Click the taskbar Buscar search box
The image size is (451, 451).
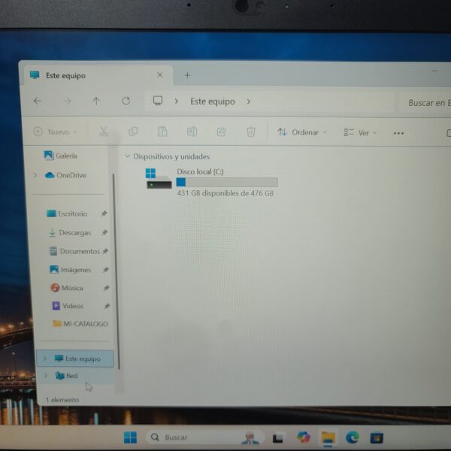pyautogui.click(x=204, y=437)
